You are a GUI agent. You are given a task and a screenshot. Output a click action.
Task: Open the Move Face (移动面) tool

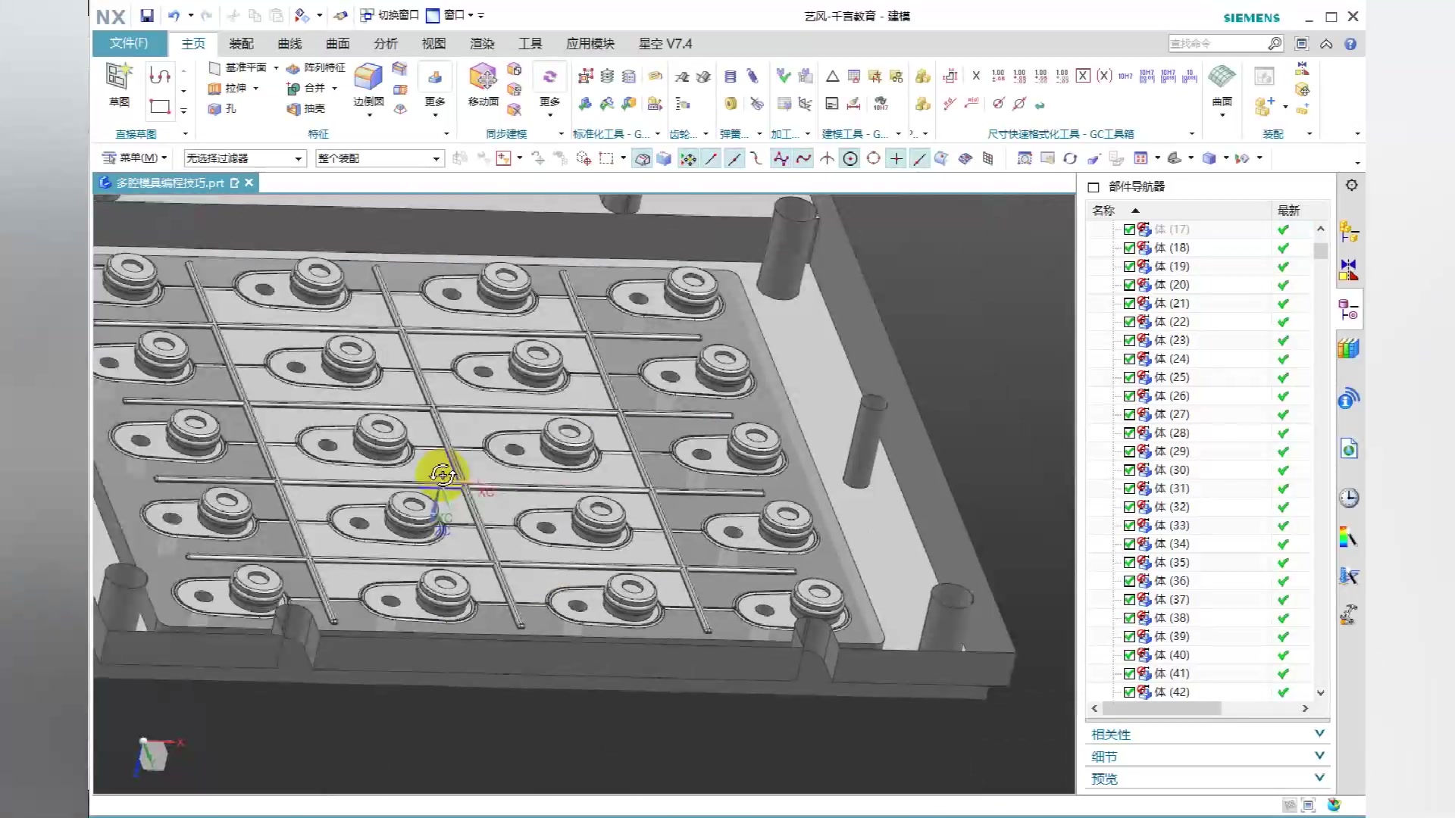click(483, 78)
